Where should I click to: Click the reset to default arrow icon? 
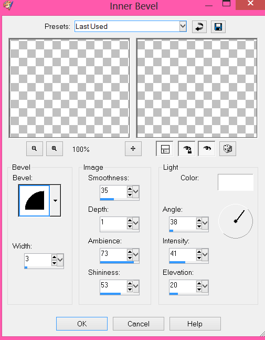(x=199, y=27)
